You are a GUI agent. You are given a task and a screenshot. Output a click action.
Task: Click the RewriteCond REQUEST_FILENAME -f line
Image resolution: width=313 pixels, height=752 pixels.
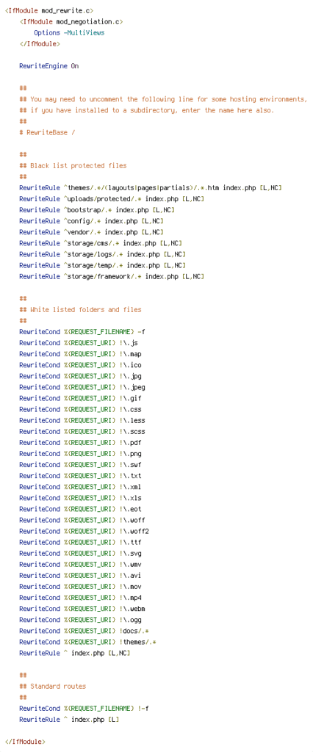coord(82,331)
